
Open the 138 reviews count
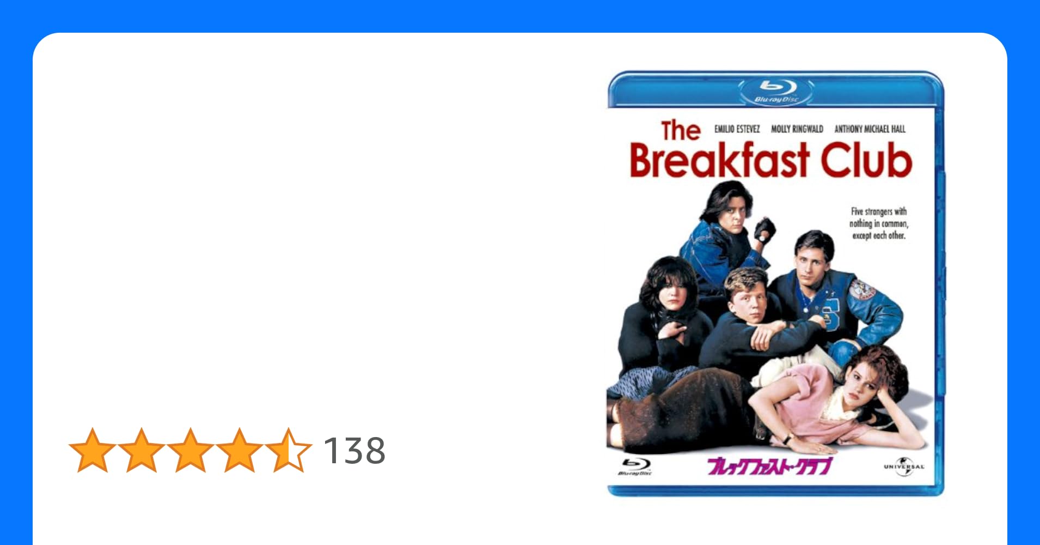coord(354,451)
